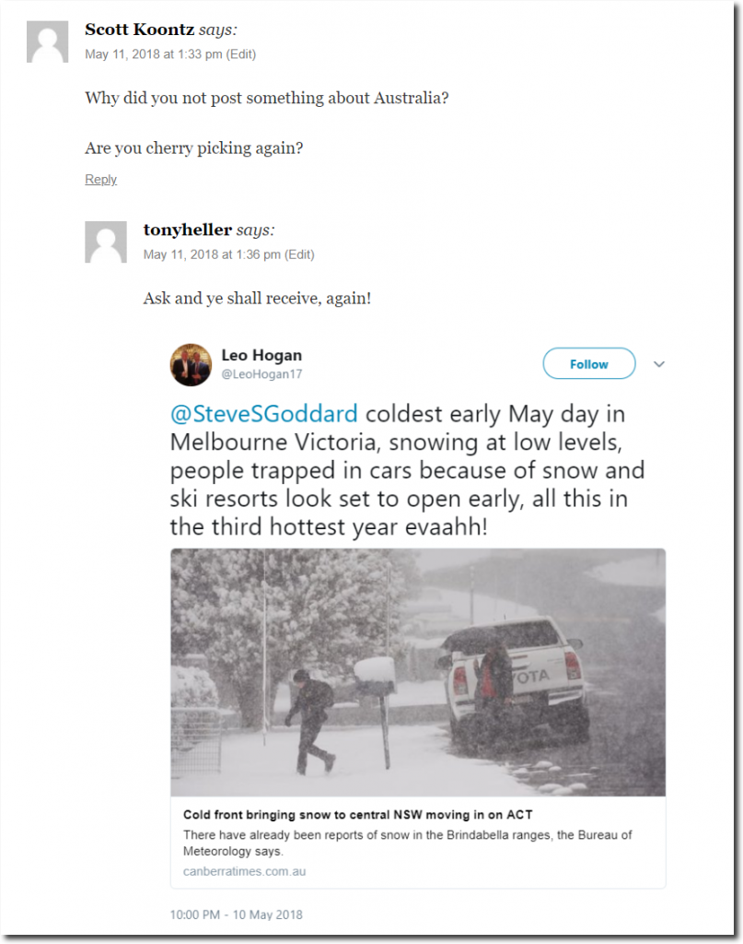Open Leo Hogan's display name link
This screenshot has height=944, width=743.
[x=261, y=355]
